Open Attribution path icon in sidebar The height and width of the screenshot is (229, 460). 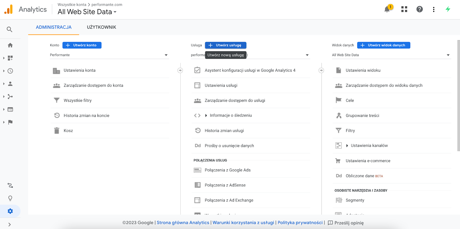coord(10,186)
